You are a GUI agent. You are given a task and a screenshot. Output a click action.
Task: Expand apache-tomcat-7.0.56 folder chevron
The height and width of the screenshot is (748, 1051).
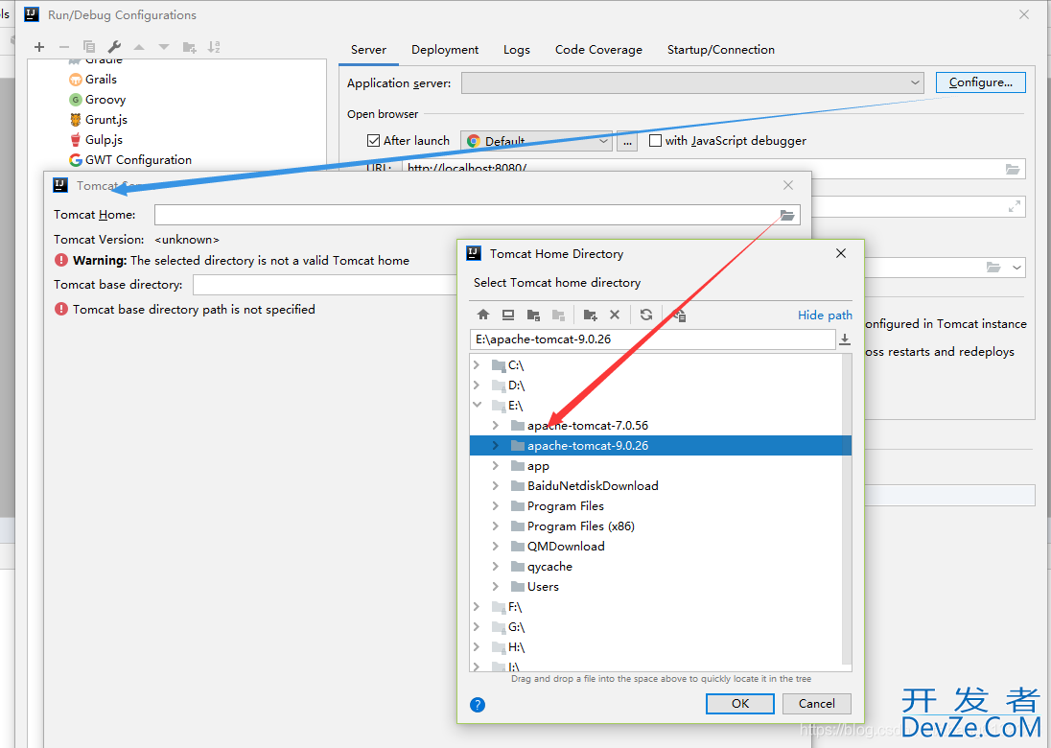tap(496, 426)
